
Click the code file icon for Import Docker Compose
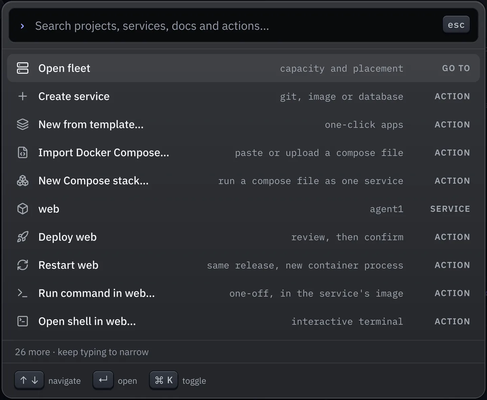[23, 152]
